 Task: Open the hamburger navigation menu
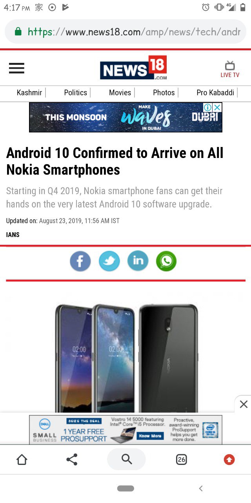click(x=16, y=68)
